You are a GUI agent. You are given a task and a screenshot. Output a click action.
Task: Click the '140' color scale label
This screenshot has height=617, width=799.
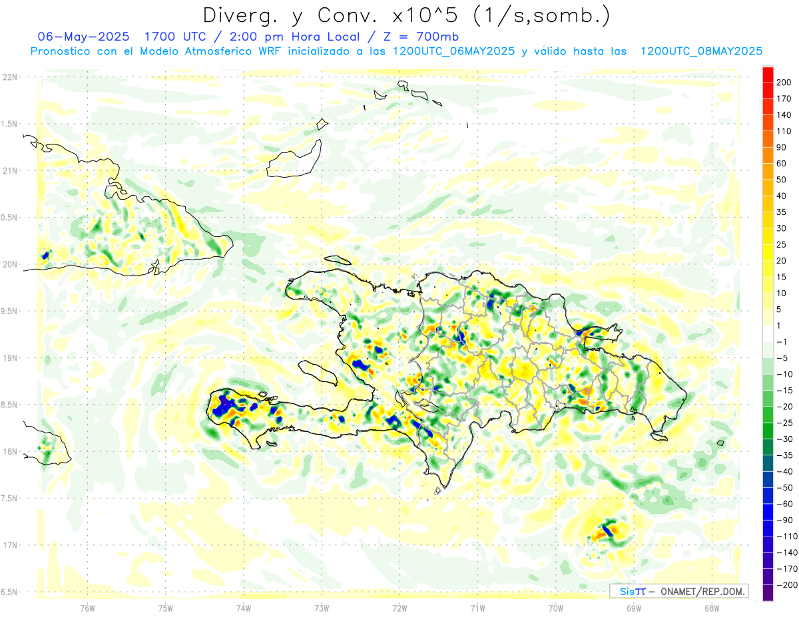tap(784, 115)
